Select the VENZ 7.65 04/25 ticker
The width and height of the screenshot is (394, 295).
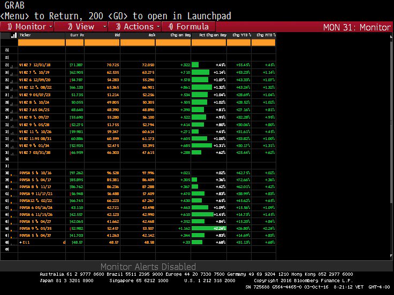pos(34,110)
